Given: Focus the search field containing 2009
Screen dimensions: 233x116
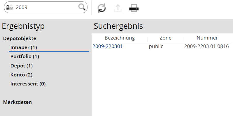Looking at the screenshot, I should [x=45, y=7].
